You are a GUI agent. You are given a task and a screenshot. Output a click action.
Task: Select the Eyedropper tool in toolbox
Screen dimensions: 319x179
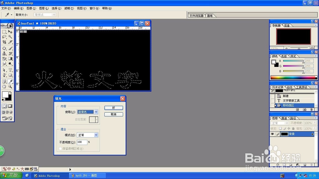(10, 82)
